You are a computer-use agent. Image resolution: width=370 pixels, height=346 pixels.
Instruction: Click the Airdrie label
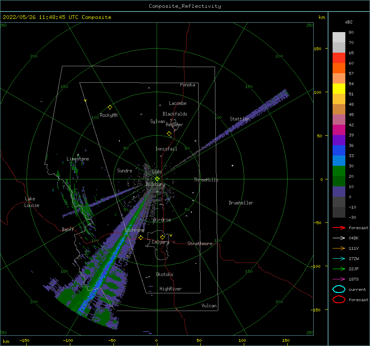pos(162,220)
